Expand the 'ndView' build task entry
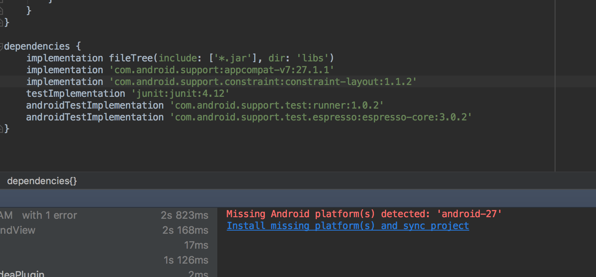Image resolution: width=596 pixels, height=277 pixels. (x=18, y=230)
